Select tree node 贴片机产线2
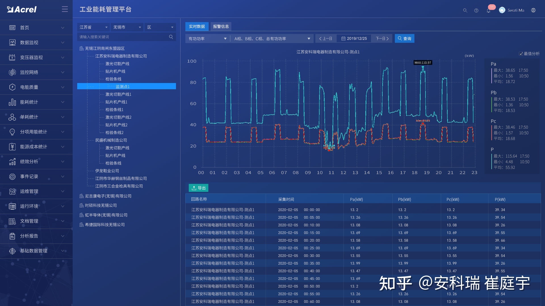Viewport: 545px width, 306px height. point(116,125)
